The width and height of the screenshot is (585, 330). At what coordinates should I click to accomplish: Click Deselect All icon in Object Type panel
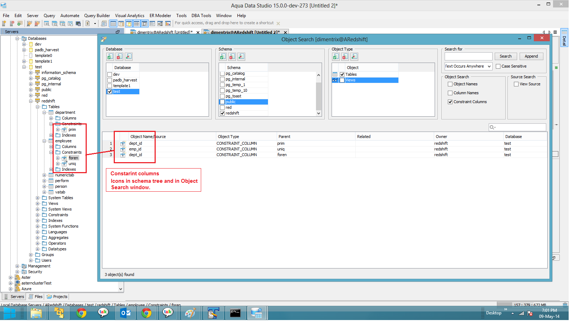[345, 57]
